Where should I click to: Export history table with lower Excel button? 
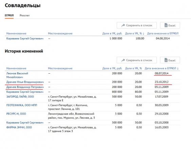pos(170,60)
